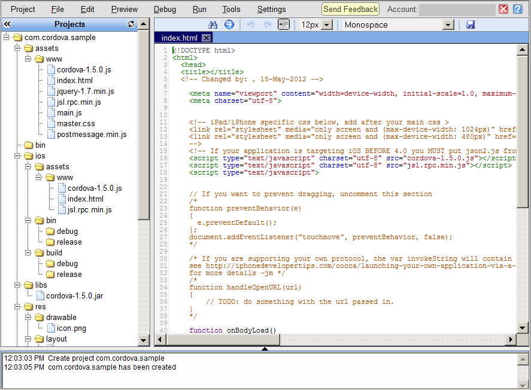Select icon.png under drawable
Viewport: 531px width, 390px height.
71,328
